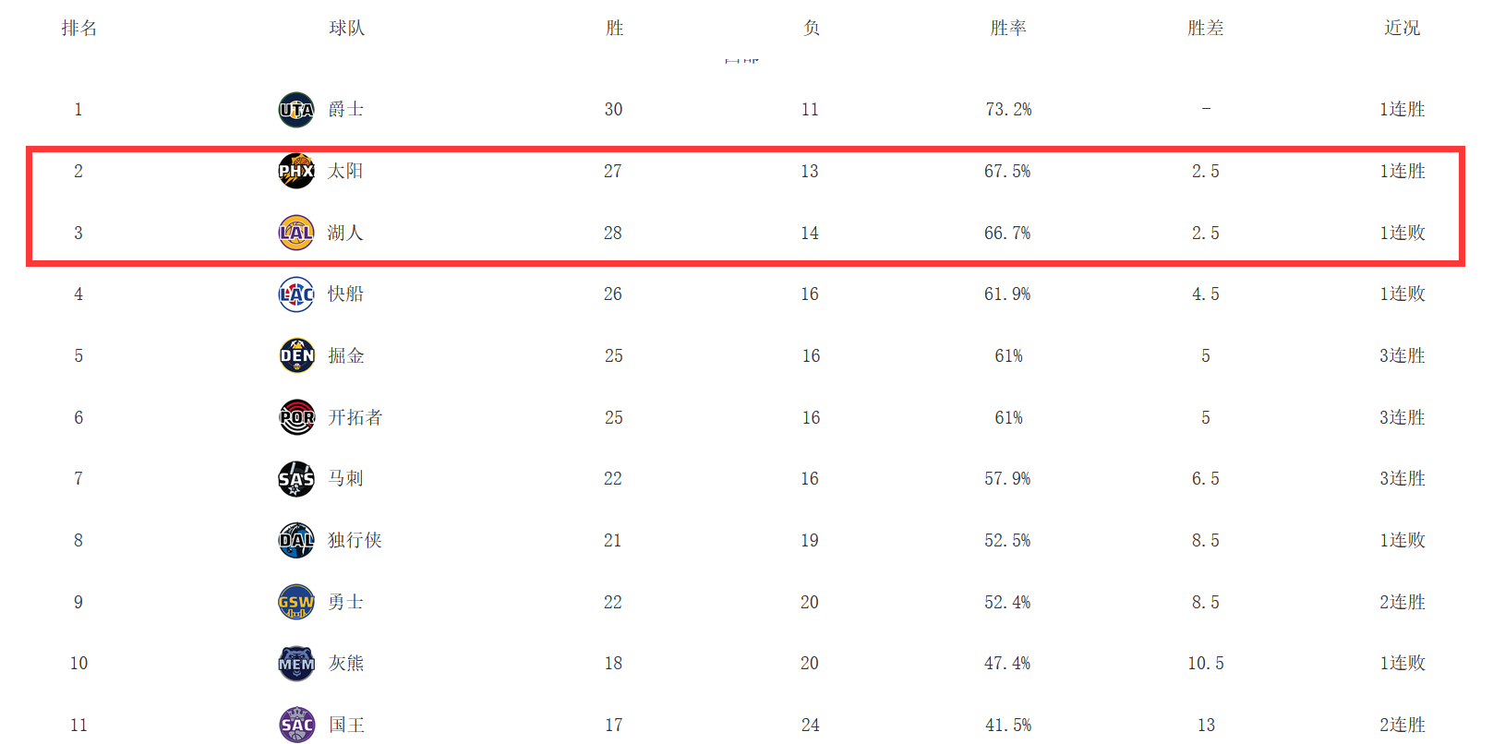The width and height of the screenshot is (1493, 744).
Task: Select the 球队 column header
Action: tap(347, 28)
